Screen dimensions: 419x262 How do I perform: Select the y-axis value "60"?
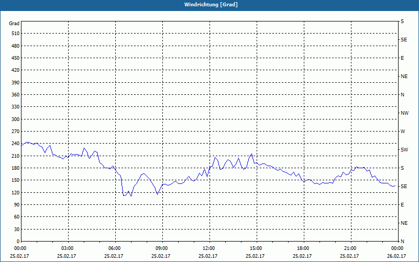(x=17, y=217)
